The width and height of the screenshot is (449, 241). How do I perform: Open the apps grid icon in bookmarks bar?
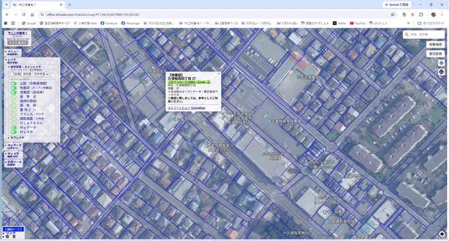coord(13,23)
